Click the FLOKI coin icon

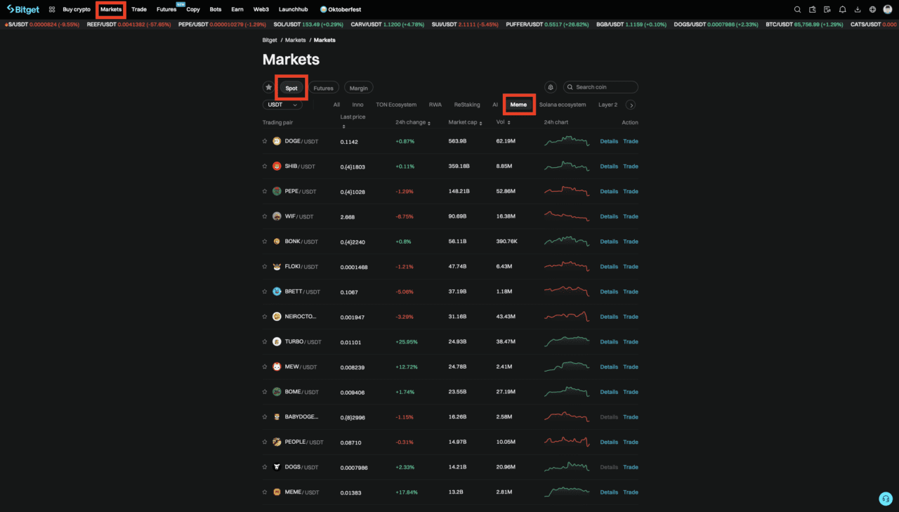click(277, 267)
